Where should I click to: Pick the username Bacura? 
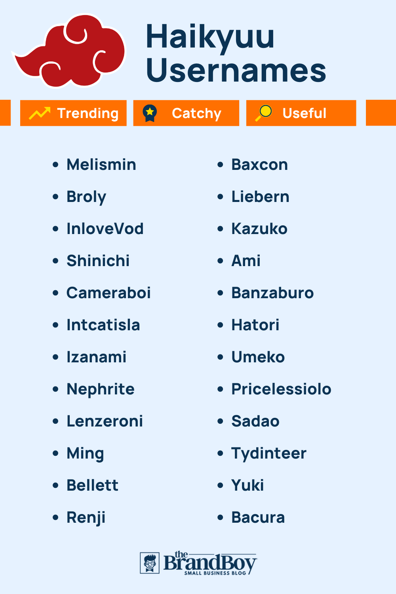tap(258, 518)
